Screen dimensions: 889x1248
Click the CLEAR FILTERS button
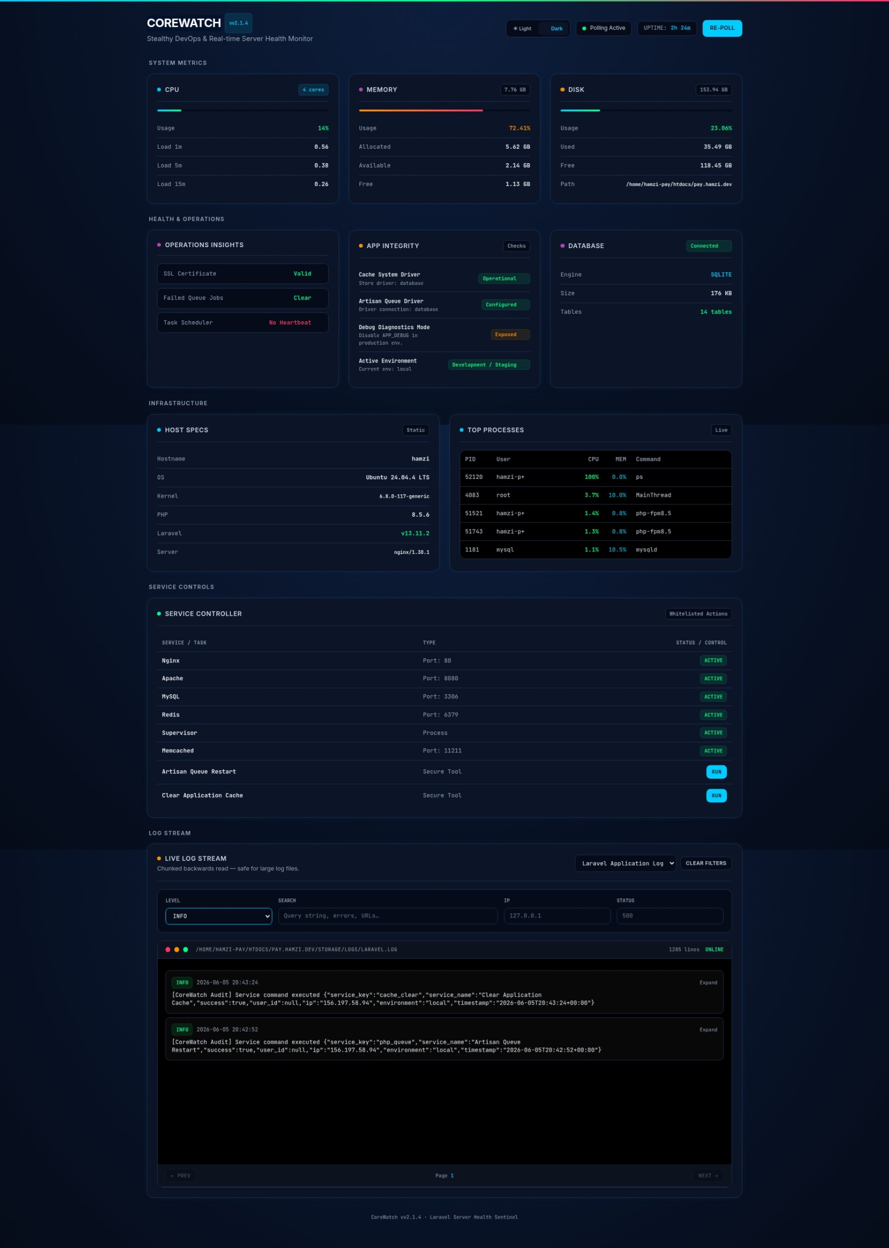click(x=706, y=863)
